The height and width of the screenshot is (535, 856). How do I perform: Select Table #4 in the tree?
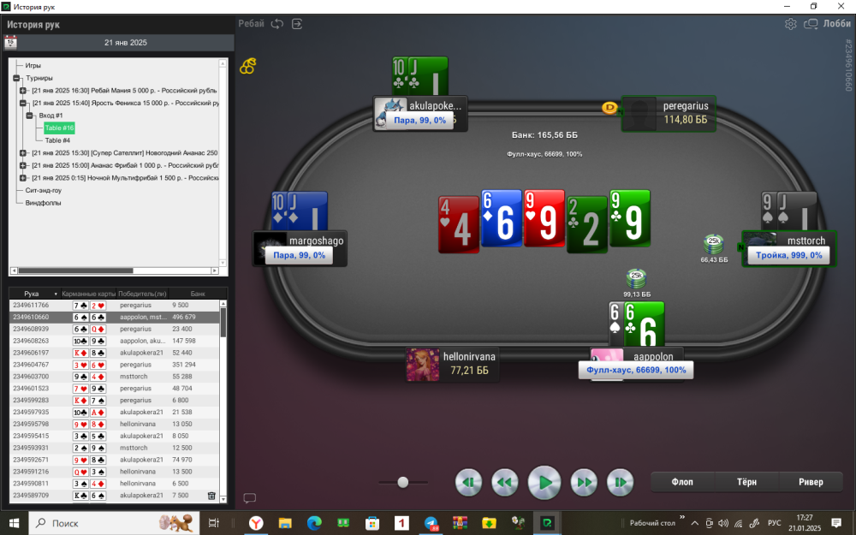coord(57,140)
